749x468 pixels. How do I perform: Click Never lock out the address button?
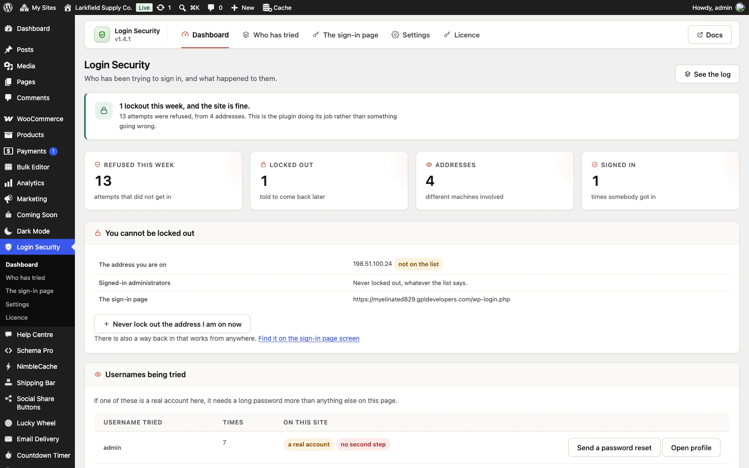tap(172, 324)
